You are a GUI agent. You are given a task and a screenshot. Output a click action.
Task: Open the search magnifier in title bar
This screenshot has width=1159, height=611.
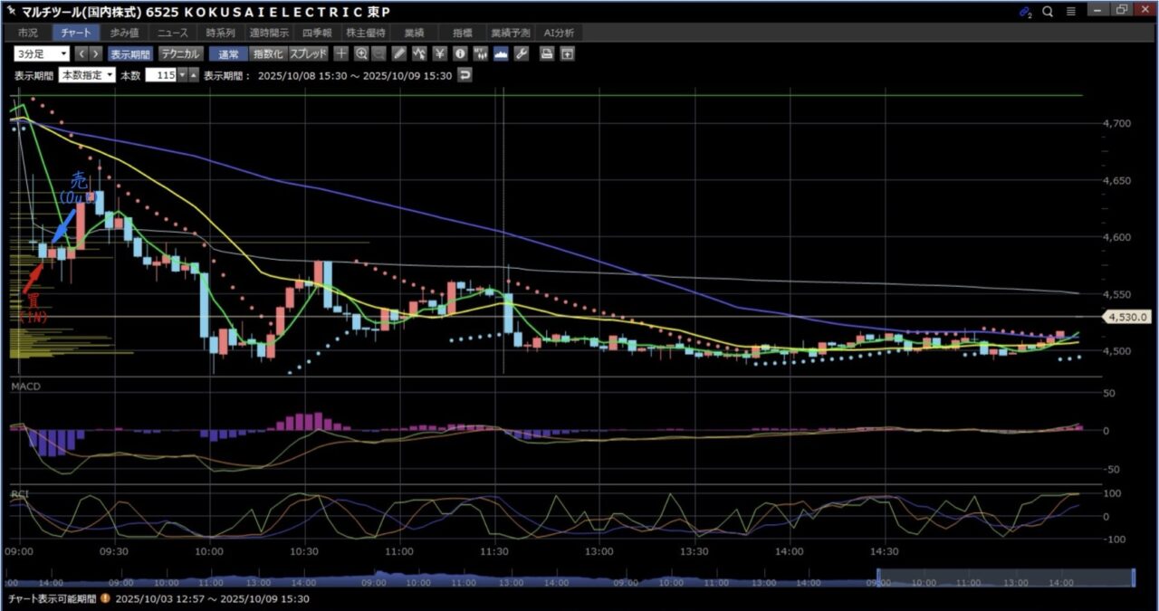point(1048,12)
